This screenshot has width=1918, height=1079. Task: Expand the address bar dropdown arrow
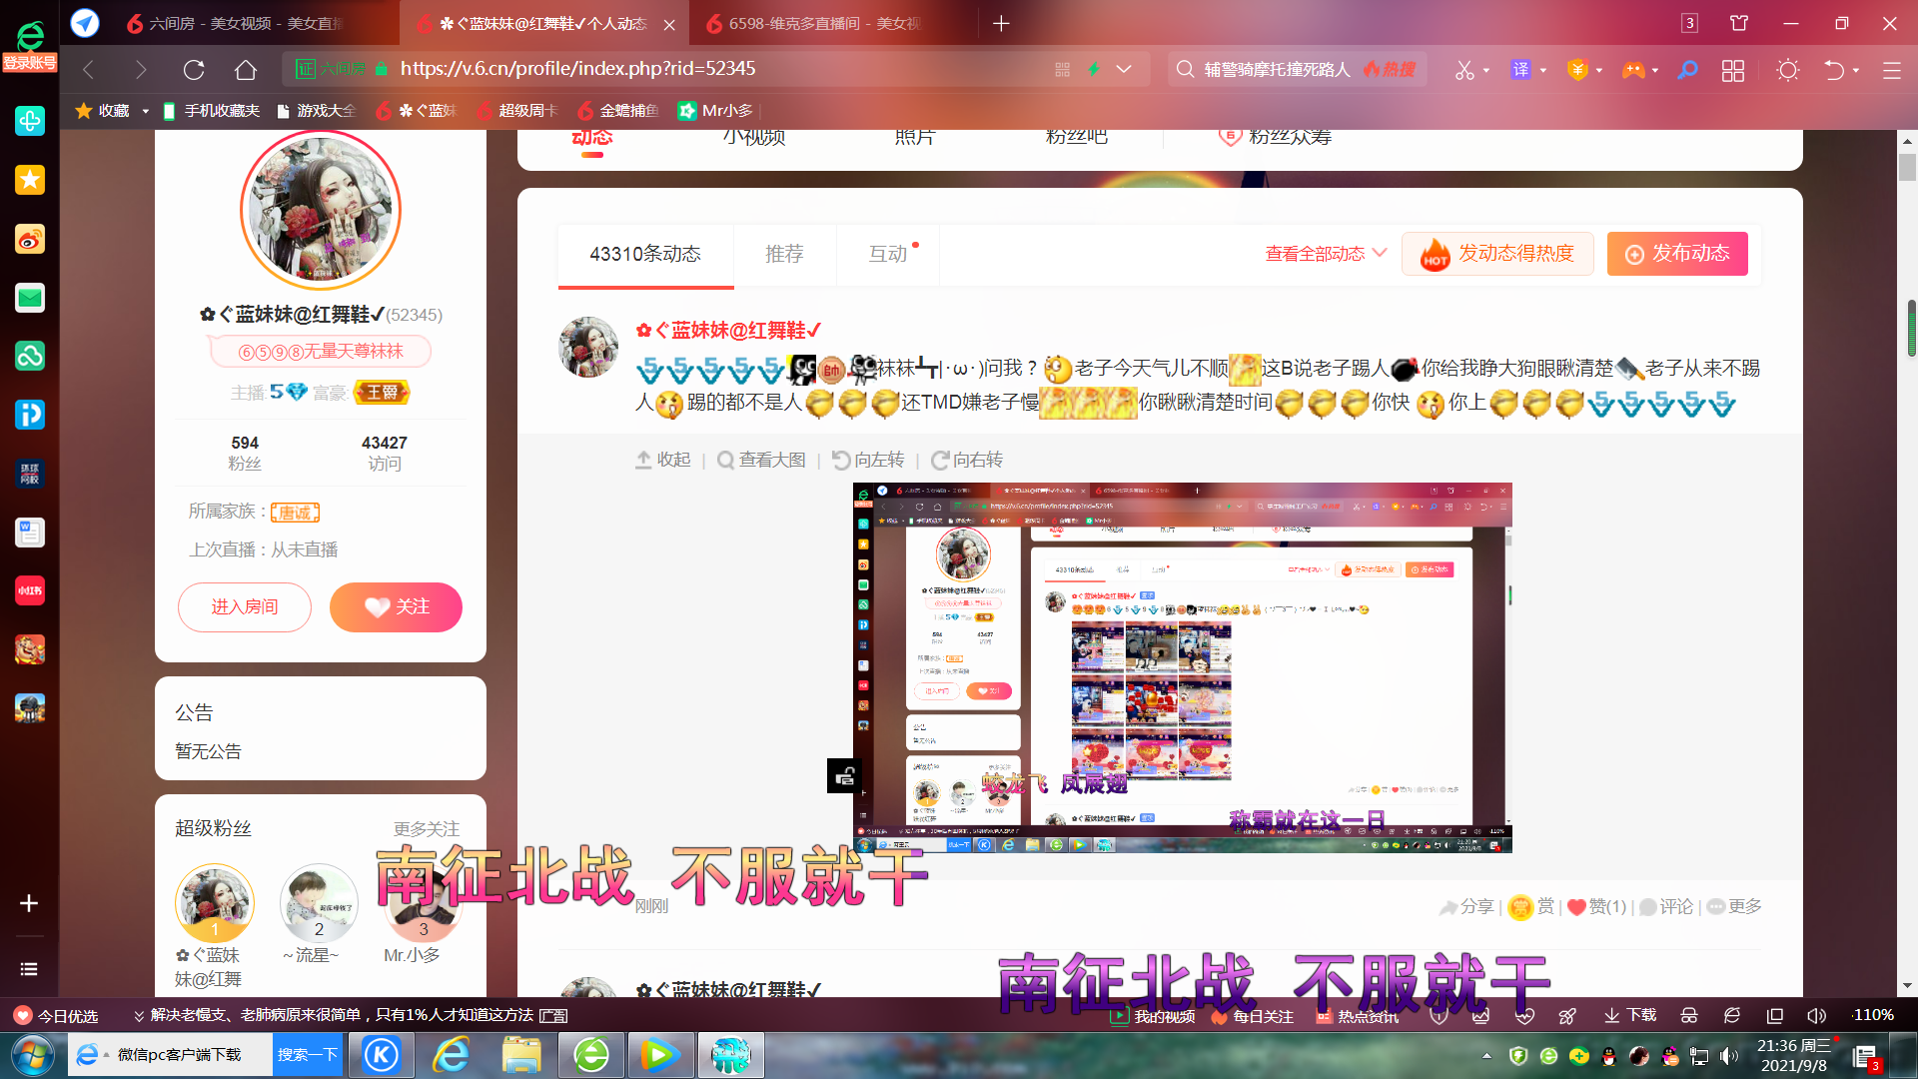point(1124,69)
